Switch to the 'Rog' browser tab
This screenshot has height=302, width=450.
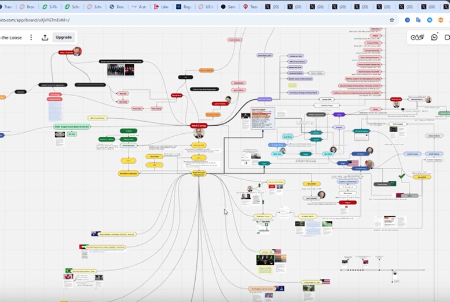coord(184,6)
